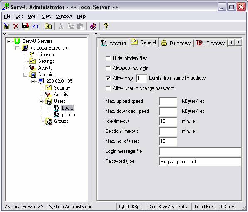Collapse the 220.62.8.105 domain node
The height and width of the screenshot is (212, 248).
tap(33, 81)
